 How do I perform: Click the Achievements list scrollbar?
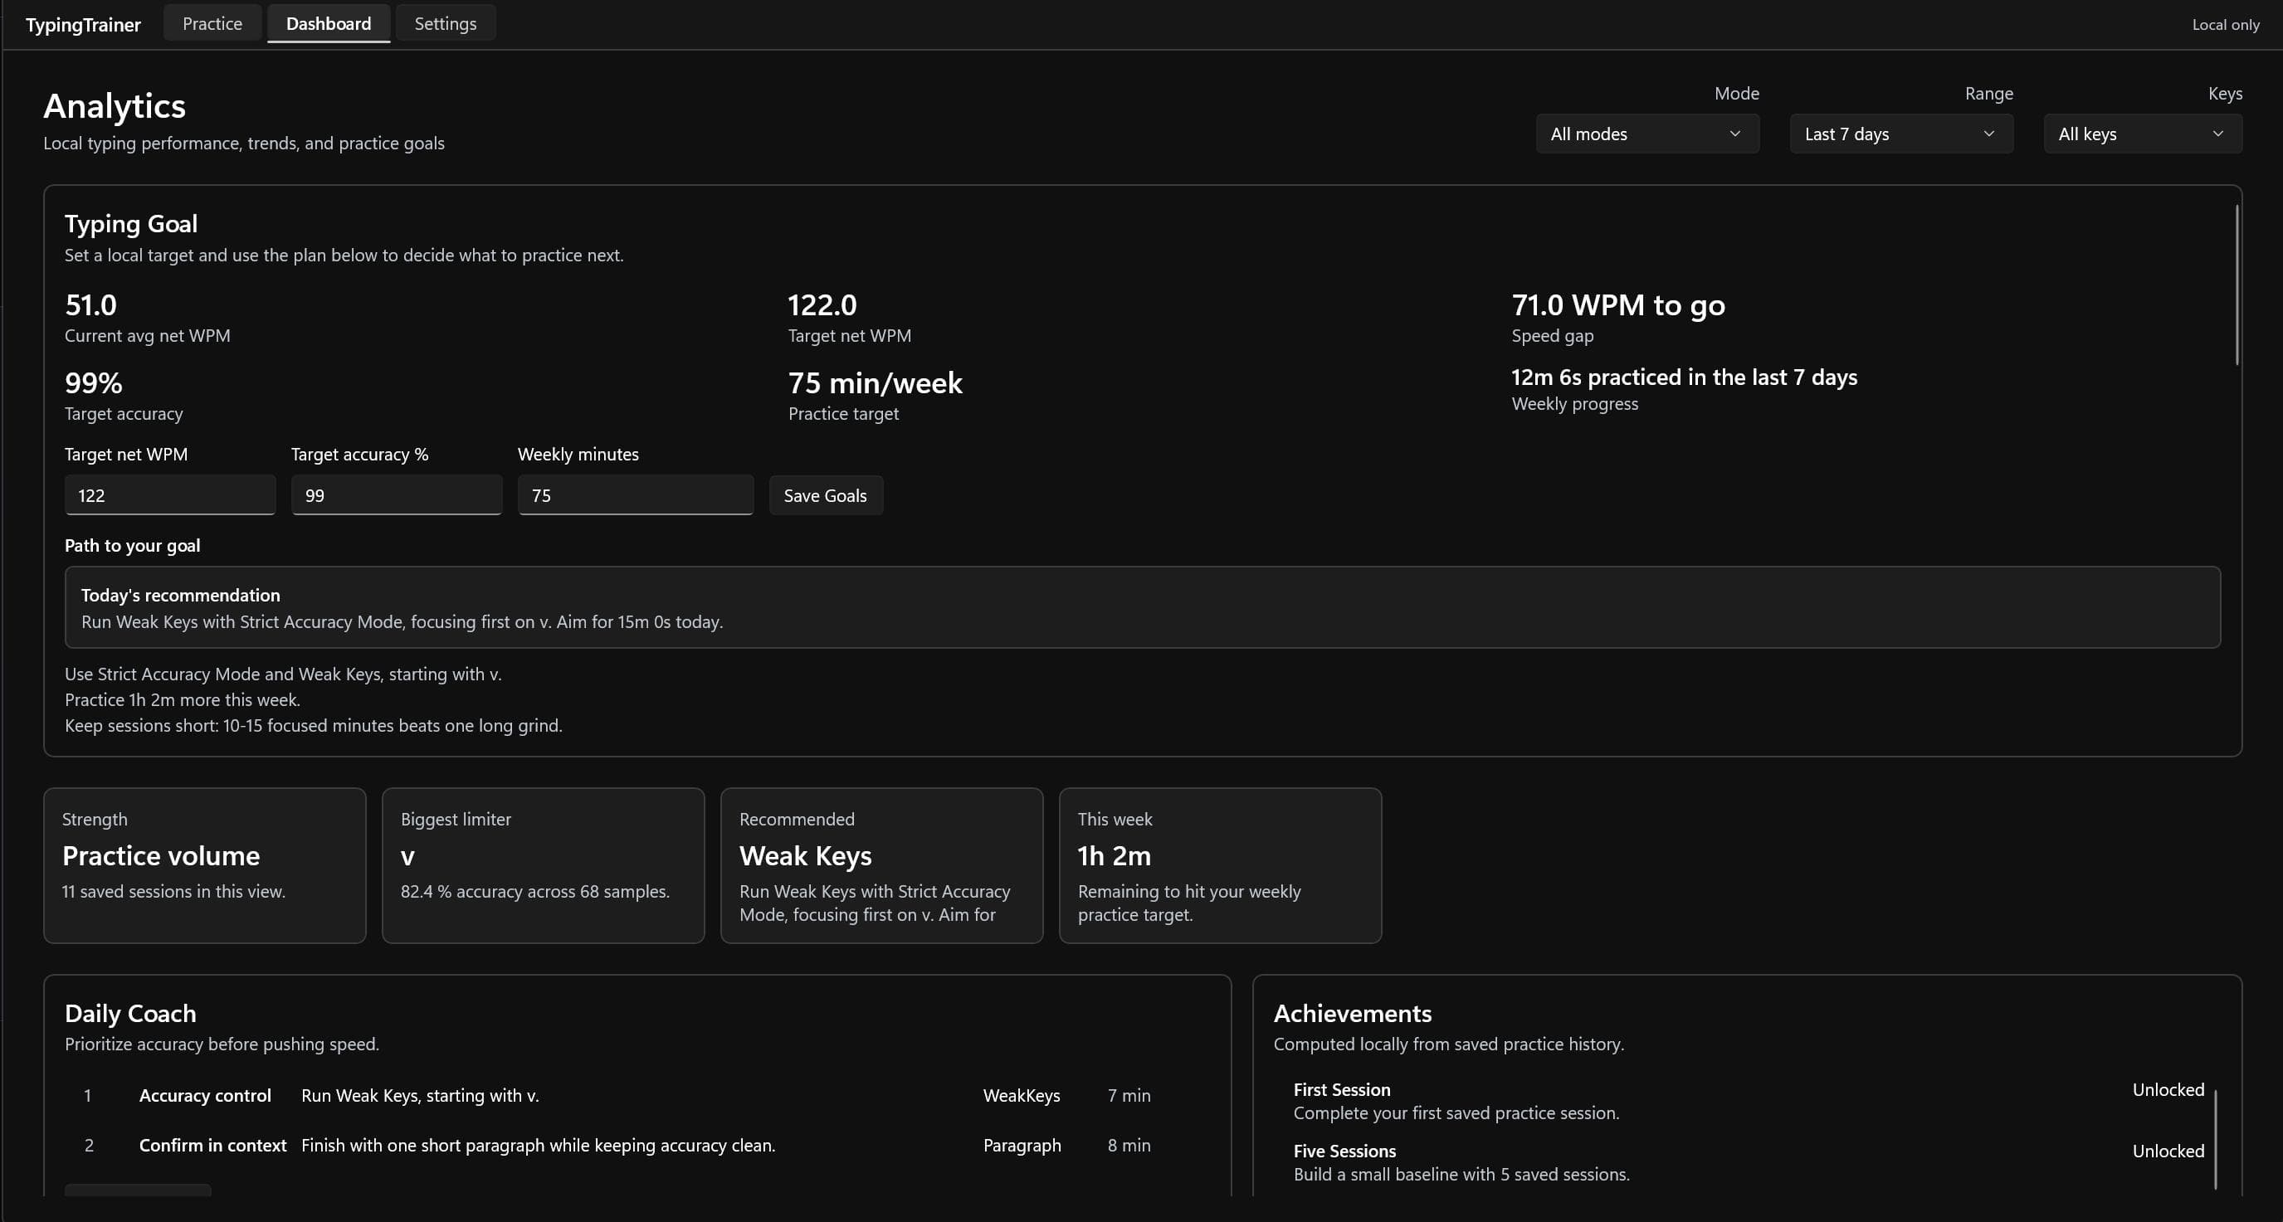2215,1139
